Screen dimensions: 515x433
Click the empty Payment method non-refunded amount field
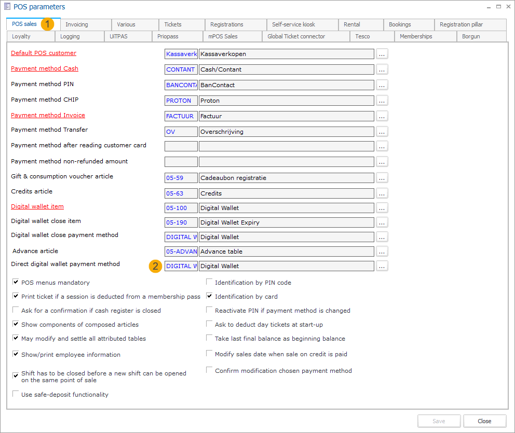click(x=181, y=162)
